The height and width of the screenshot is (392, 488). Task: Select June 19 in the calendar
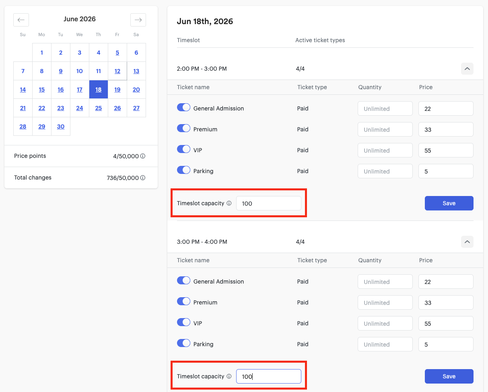[x=117, y=90]
